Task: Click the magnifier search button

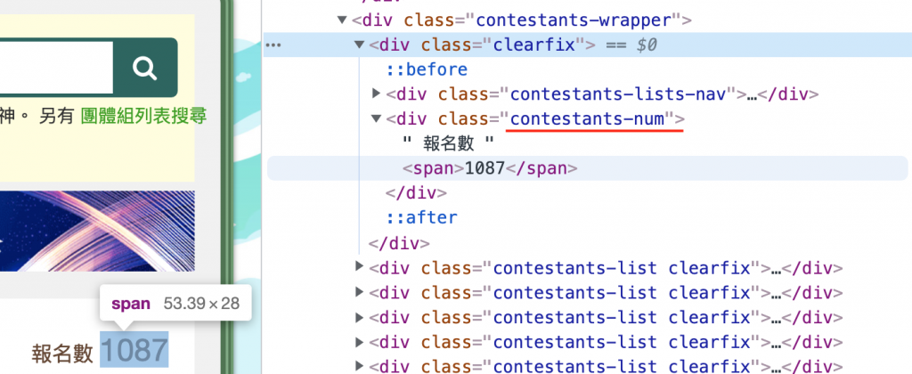Action: point(145,68)
